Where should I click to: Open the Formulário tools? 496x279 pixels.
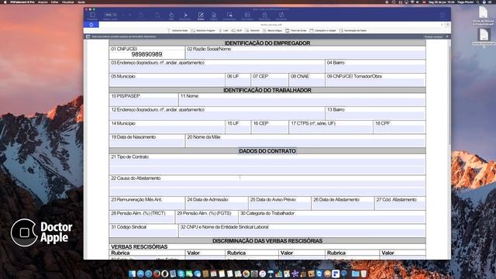click(x=247, y=16)
